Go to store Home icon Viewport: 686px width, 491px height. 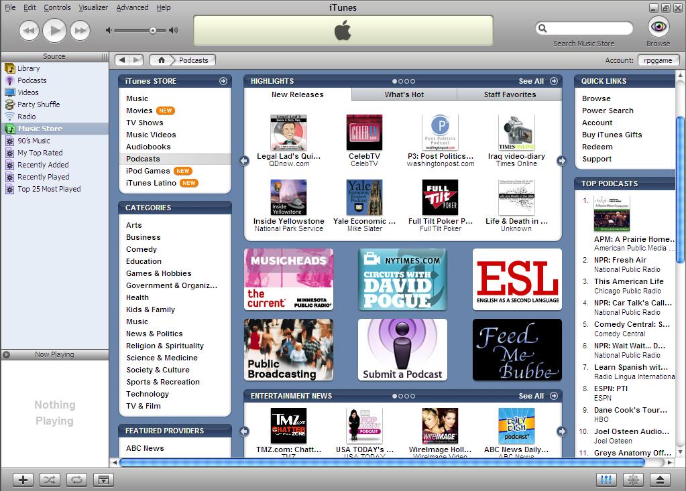click(161, 60)
